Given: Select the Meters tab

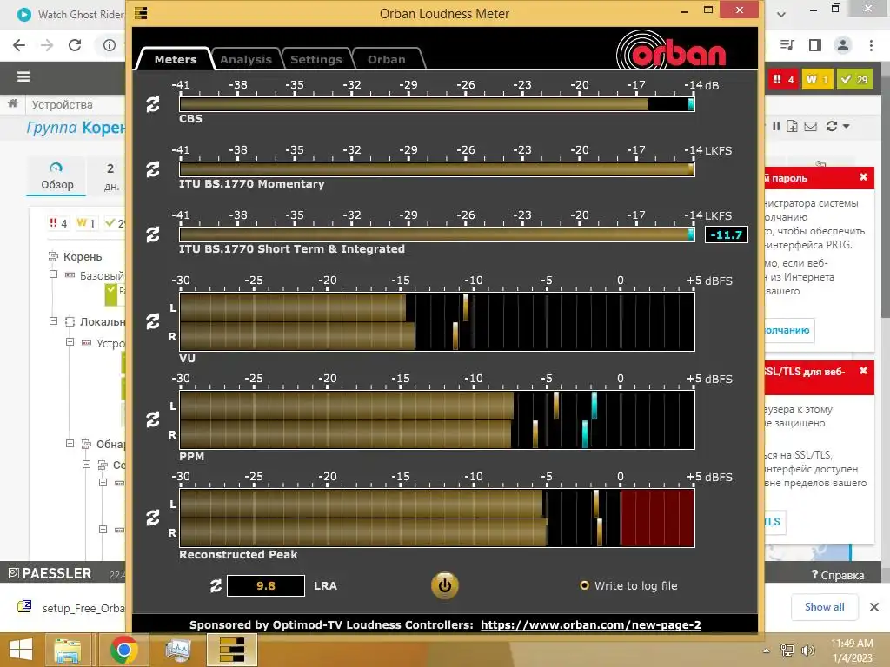Looking at the screenshot, I should coord(176,60).
